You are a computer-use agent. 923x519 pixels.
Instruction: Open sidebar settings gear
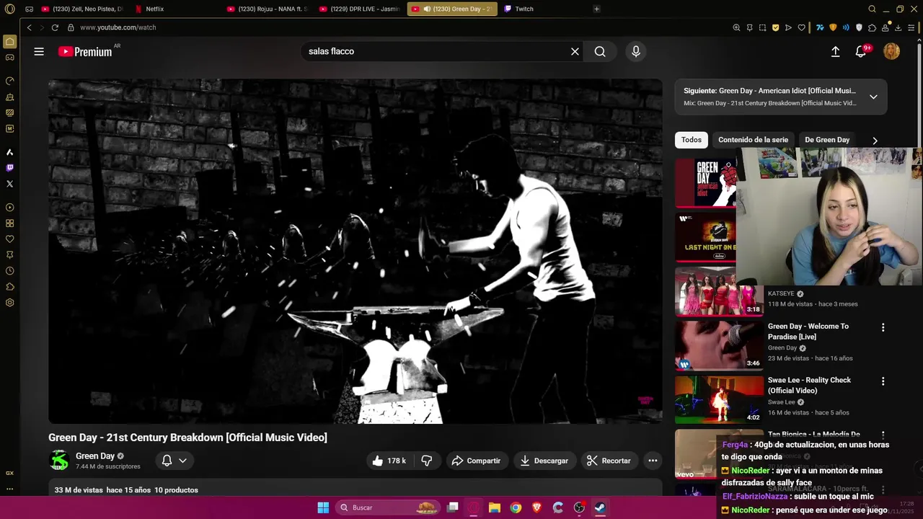9,303
